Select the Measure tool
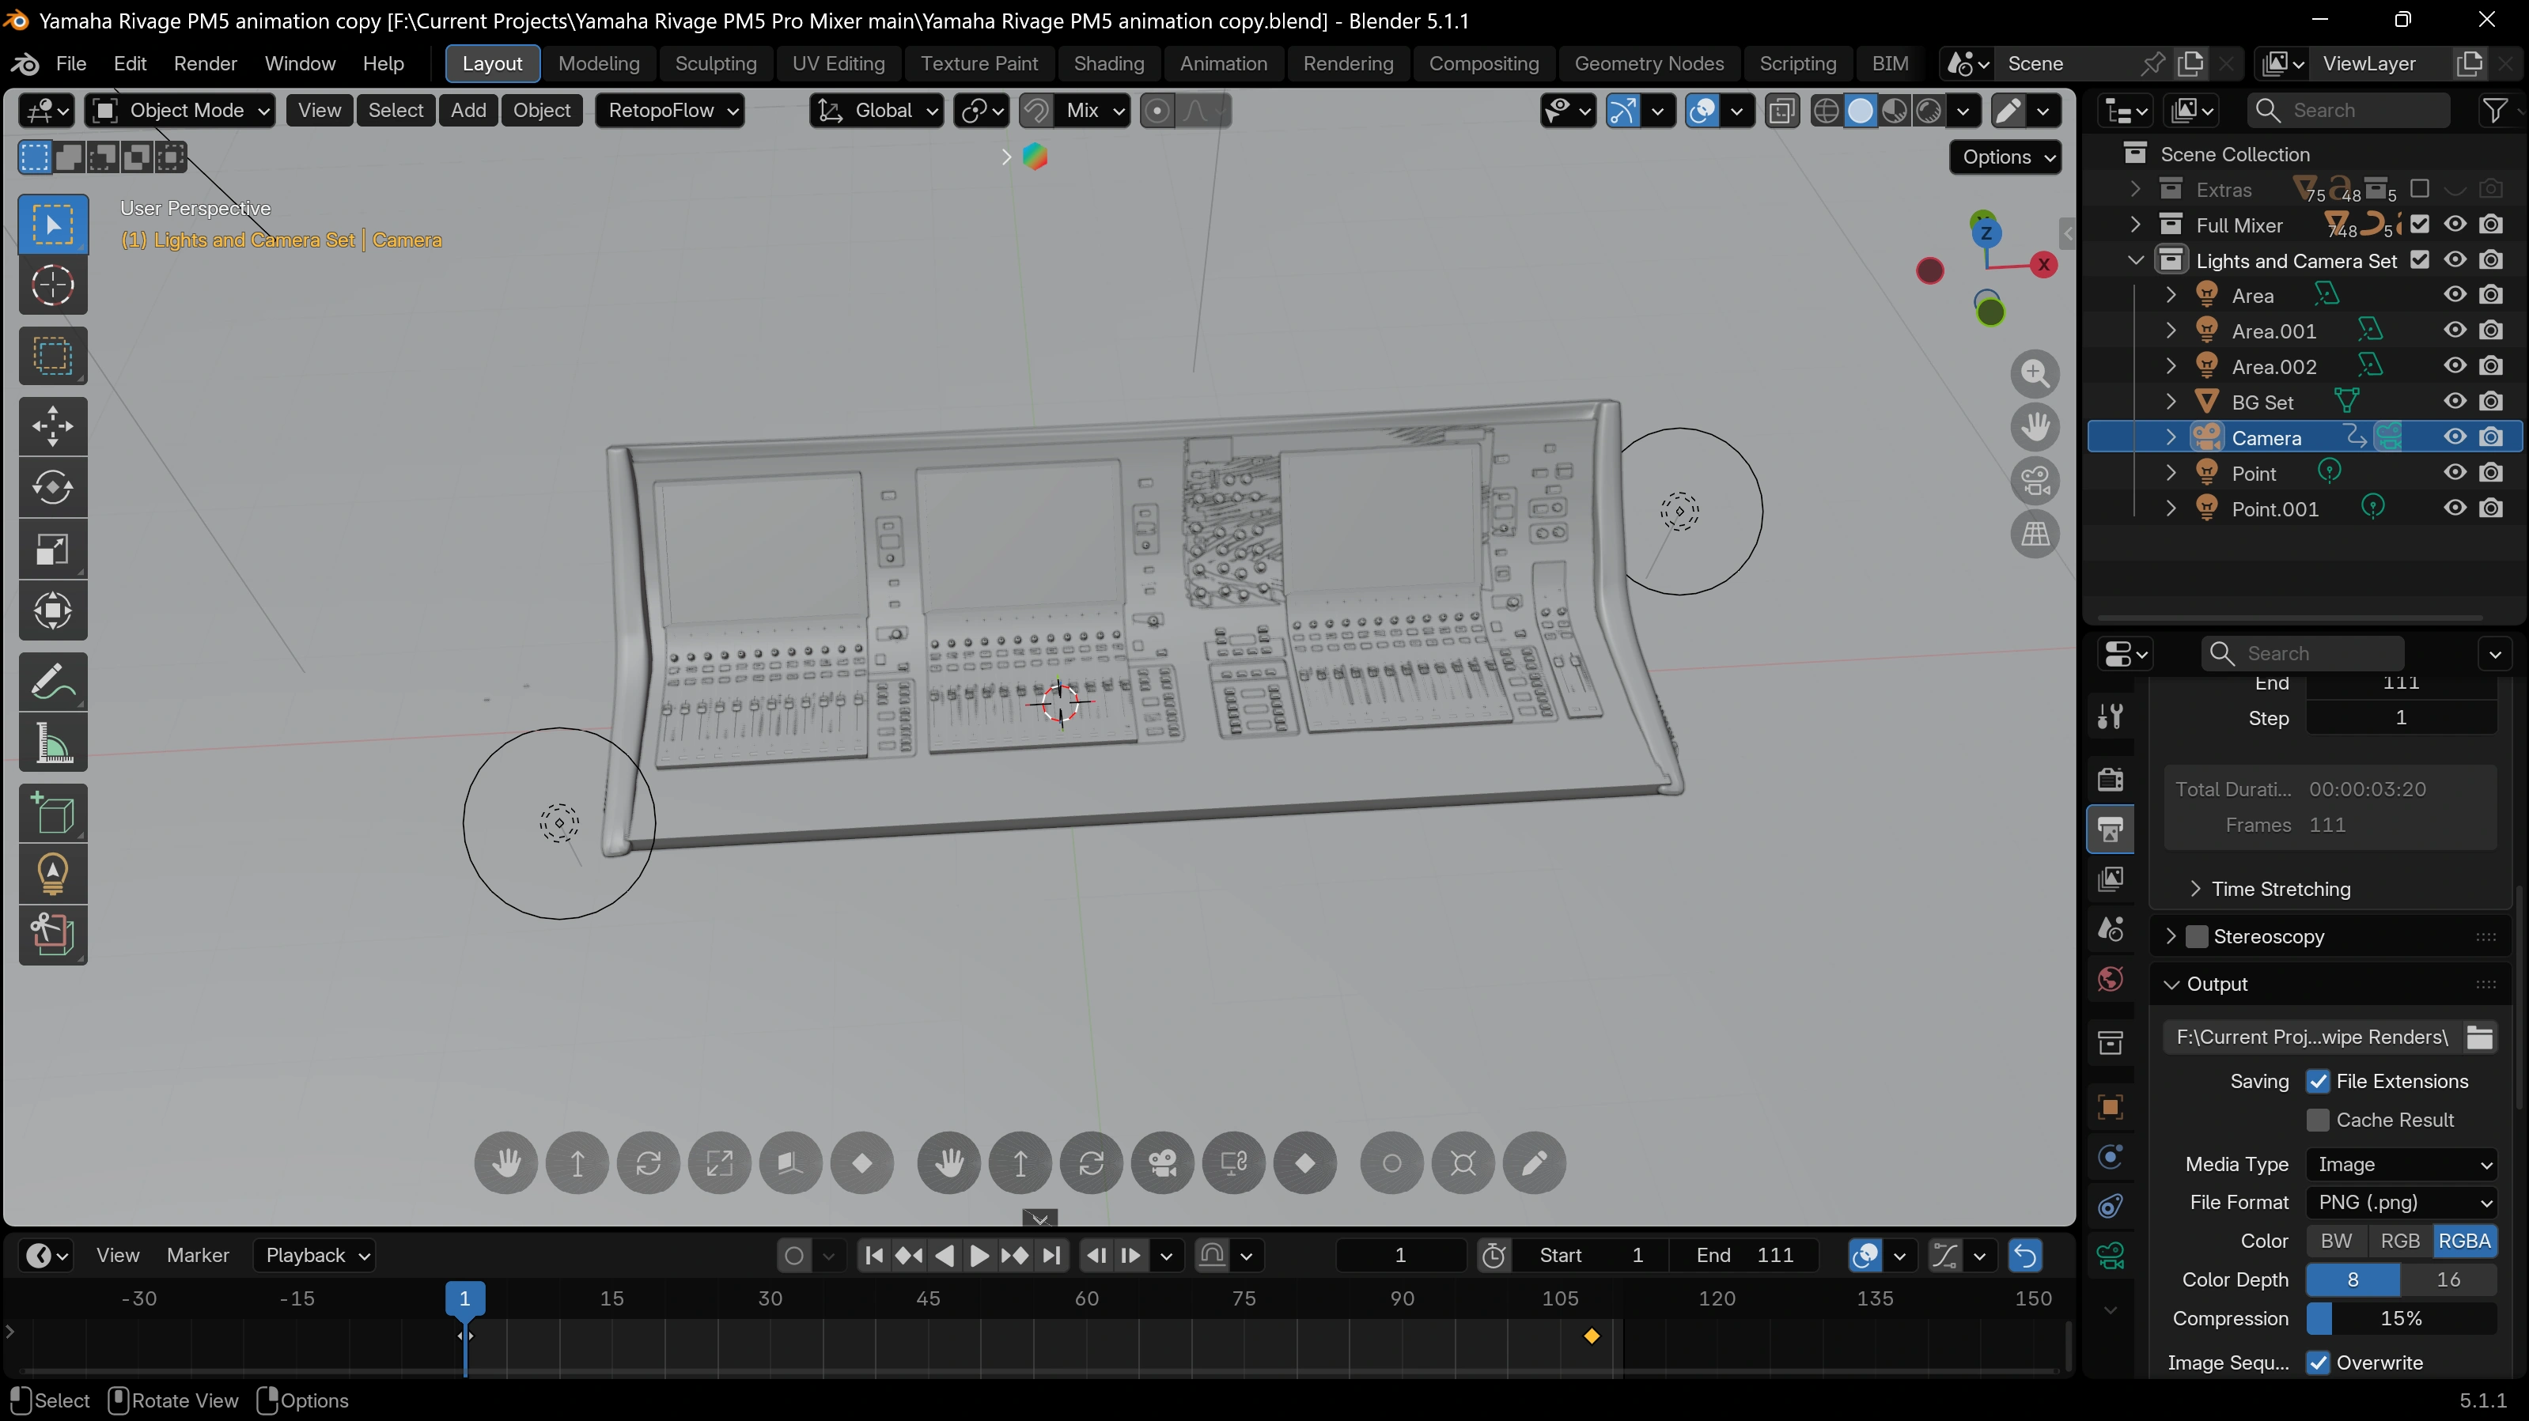This screenshot has width=2529, height=1421. point(53,743)
